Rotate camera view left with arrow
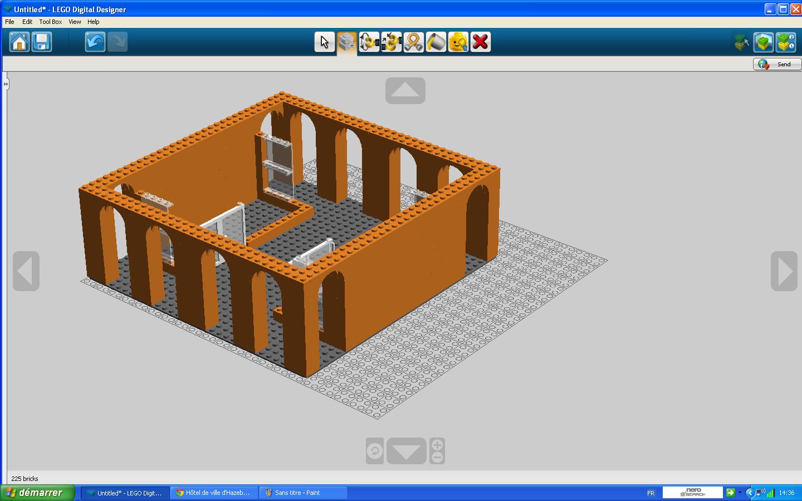The width and height of the screenshot is (802, 501). click(26, 271)
